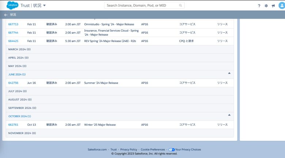The height and width of the screenshot is (158, 285).
Task: Open maintenance ID 664425
Action: [x=13, y=41]
